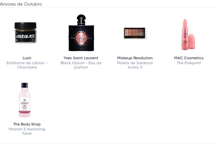Open the Yves Saint Laurent brand name

[x=81, y=58]
